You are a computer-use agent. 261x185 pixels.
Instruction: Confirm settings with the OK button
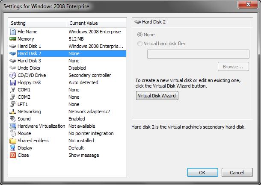tap(202, 173)
